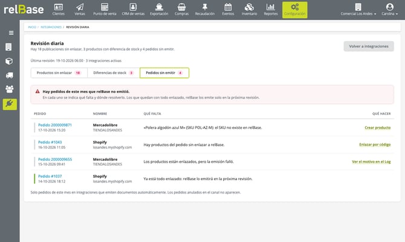405x242 pixels.
Task: Open Pedido 2000009655 link
Action: 55,159
